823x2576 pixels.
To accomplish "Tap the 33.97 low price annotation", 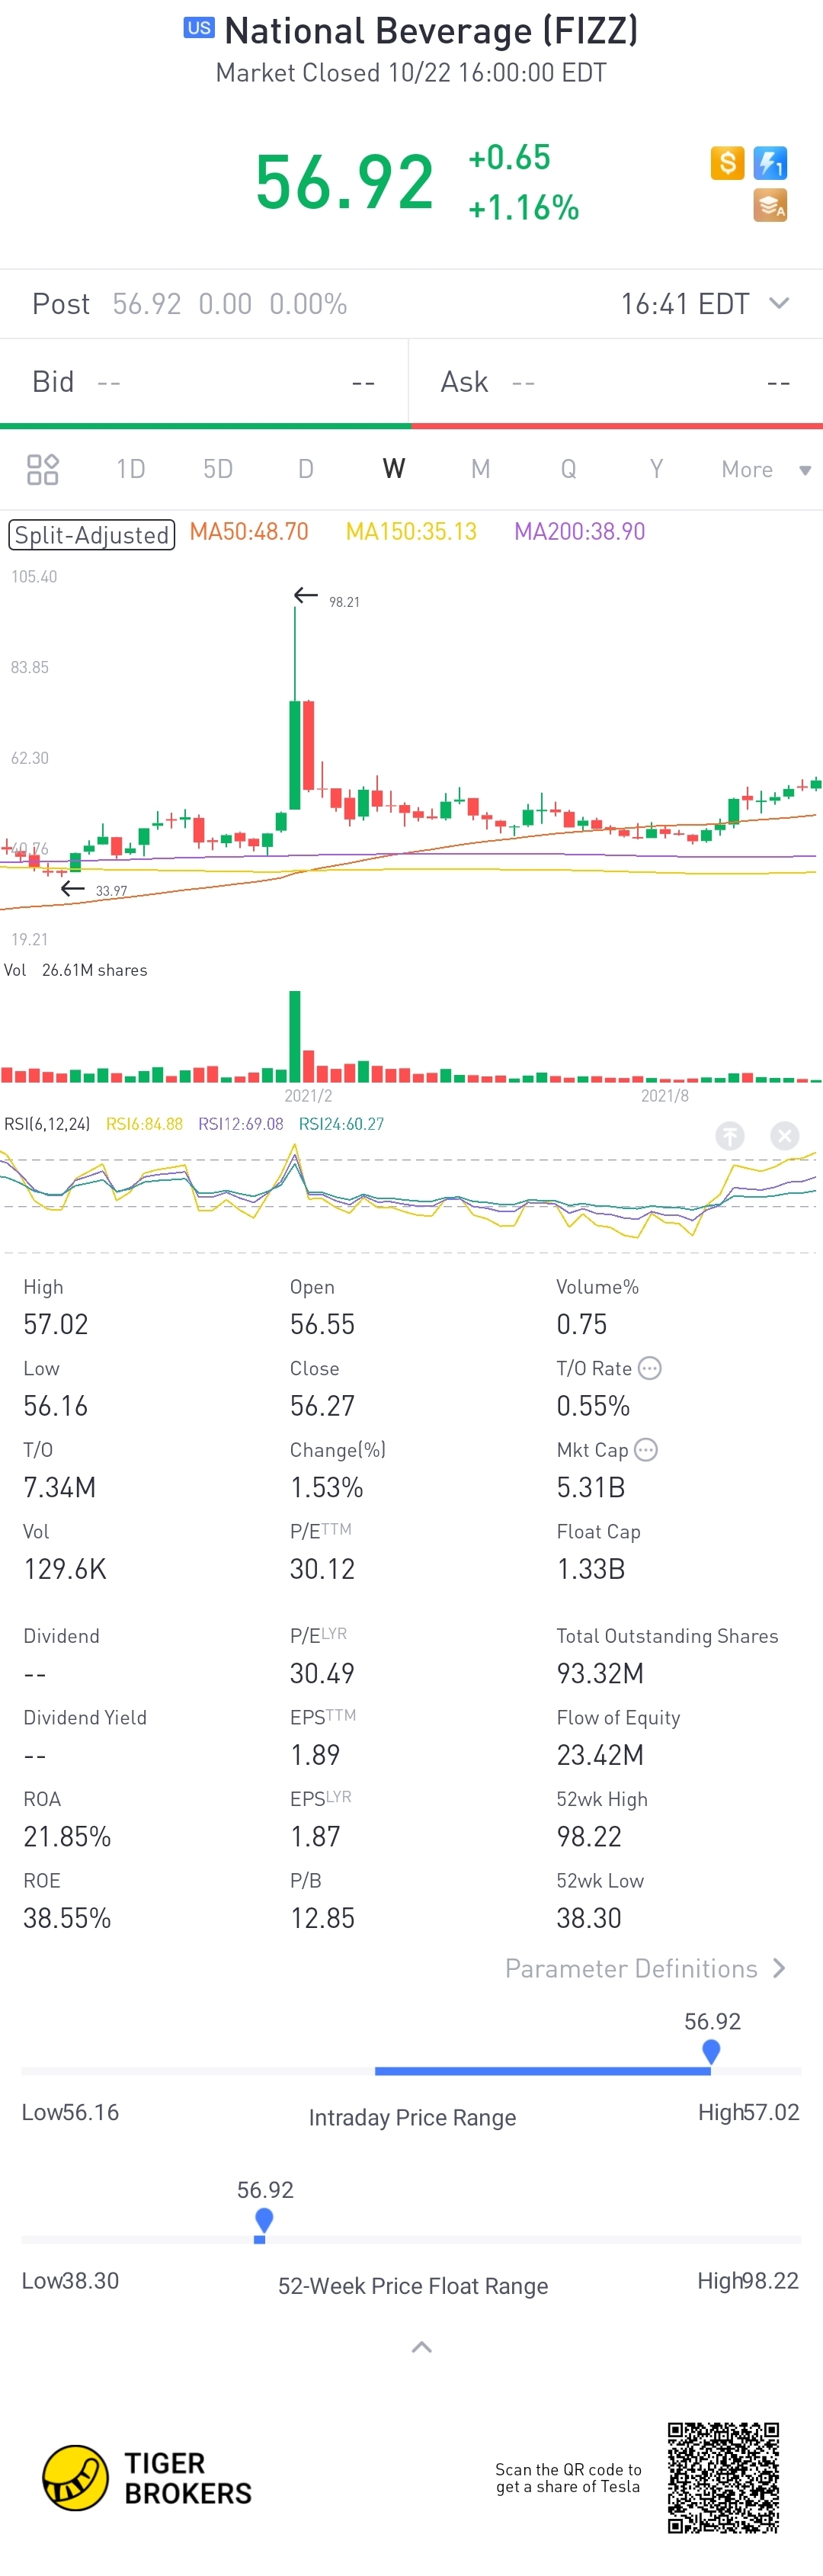I will 111,891.
